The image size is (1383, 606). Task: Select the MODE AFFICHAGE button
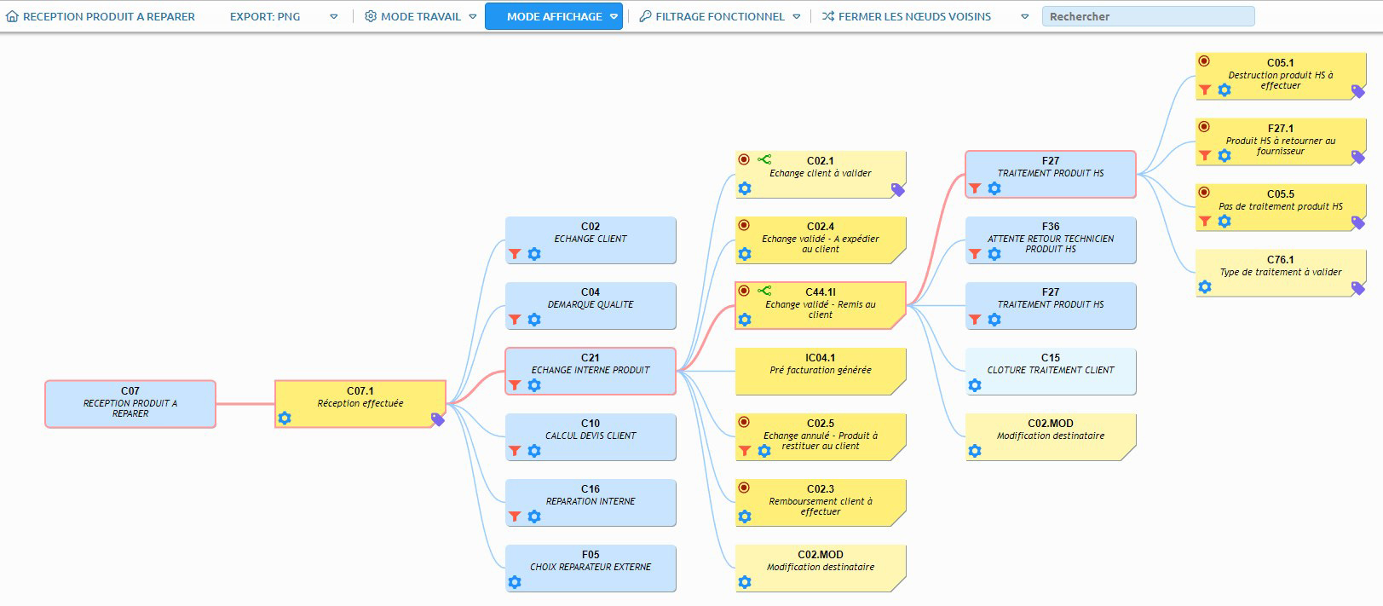tap(554, 16)
